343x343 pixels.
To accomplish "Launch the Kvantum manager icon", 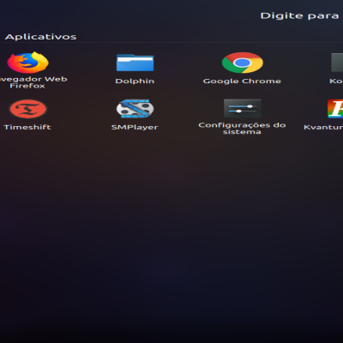I will [x=335, y=109].
